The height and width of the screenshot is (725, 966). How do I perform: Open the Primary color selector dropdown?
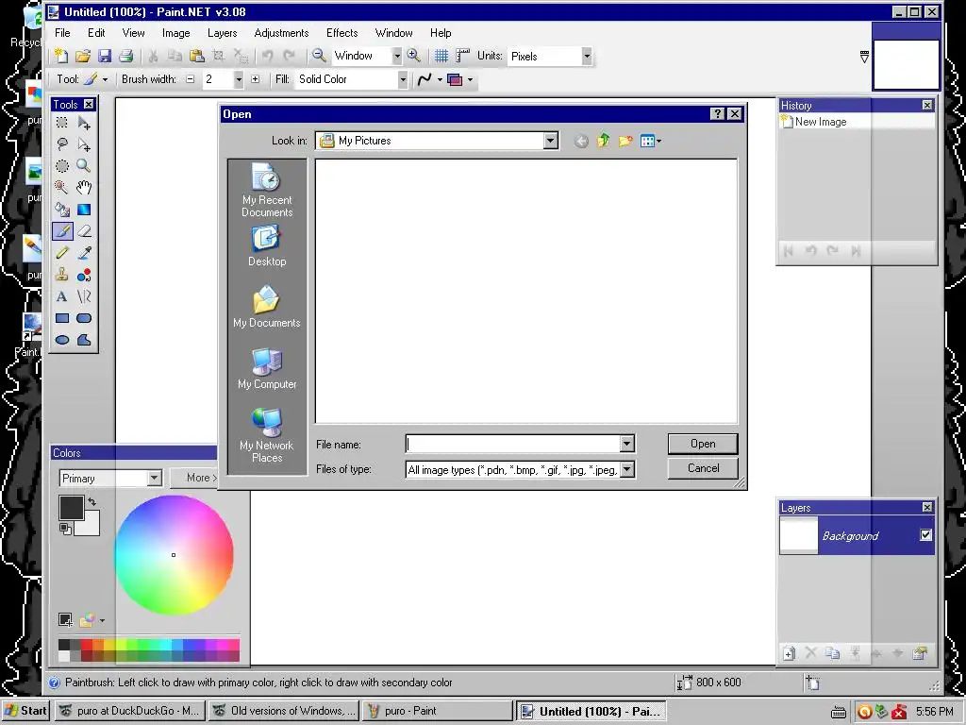(x=154, y=479)
